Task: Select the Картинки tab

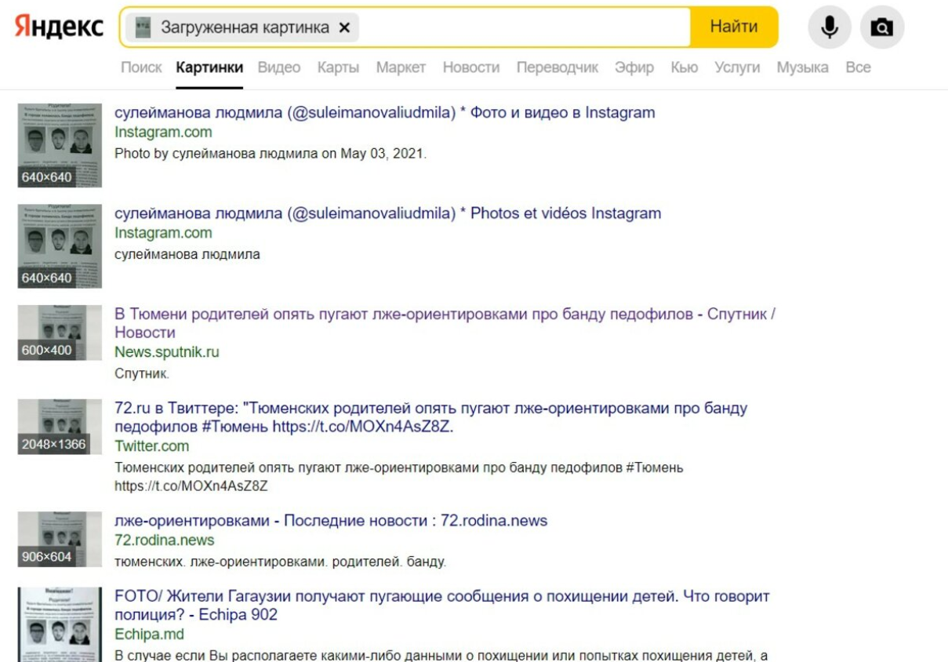Action: pos(209,67)
